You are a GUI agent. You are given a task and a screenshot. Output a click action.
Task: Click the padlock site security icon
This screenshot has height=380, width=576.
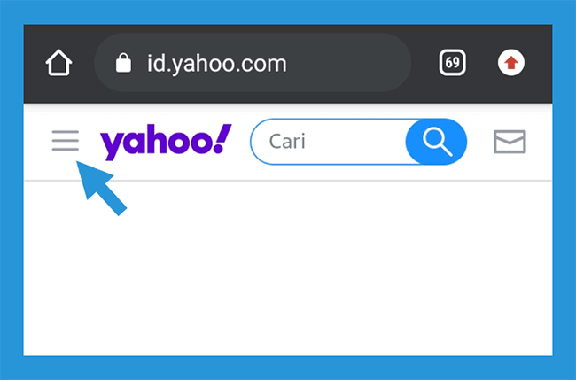[123, 63]
